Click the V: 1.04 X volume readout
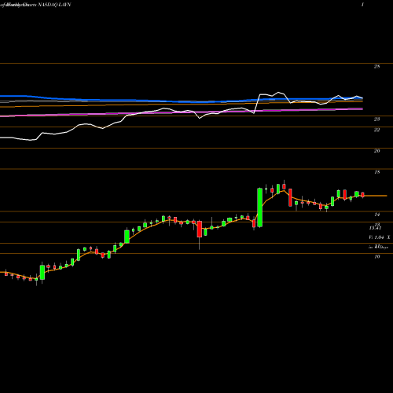393x393 pixels. pyautogui.click(x=380, y=237)
